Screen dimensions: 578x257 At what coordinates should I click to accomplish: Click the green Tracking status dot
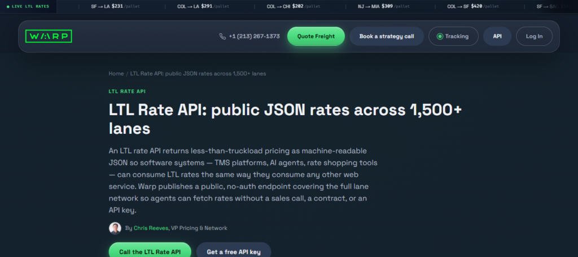(x=439, y=37)
